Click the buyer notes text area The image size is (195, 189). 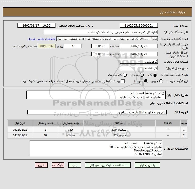pyautogui.click(x=96, y=148)
